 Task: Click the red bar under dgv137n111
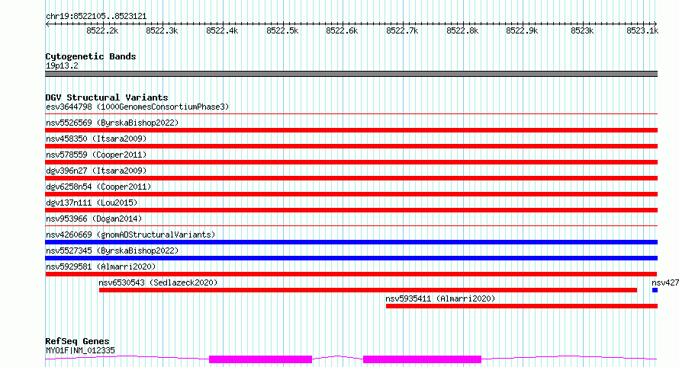point(351,210)
